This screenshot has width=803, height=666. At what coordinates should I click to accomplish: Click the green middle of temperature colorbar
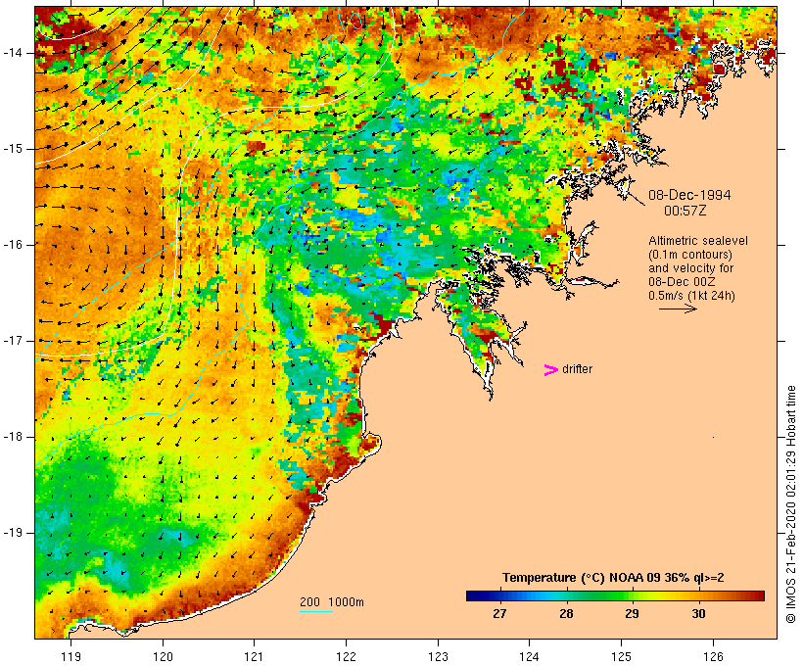point(615,595)
